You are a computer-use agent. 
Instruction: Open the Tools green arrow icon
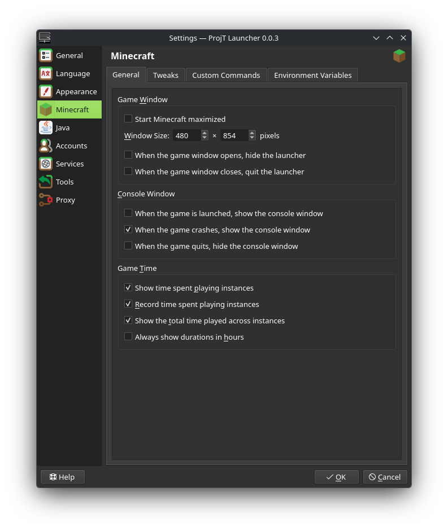(45, 182)
